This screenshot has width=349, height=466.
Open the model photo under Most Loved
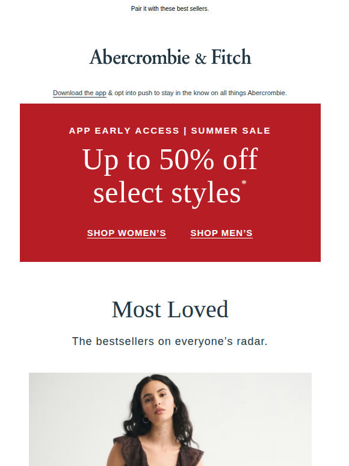click(x=170, y=420)
